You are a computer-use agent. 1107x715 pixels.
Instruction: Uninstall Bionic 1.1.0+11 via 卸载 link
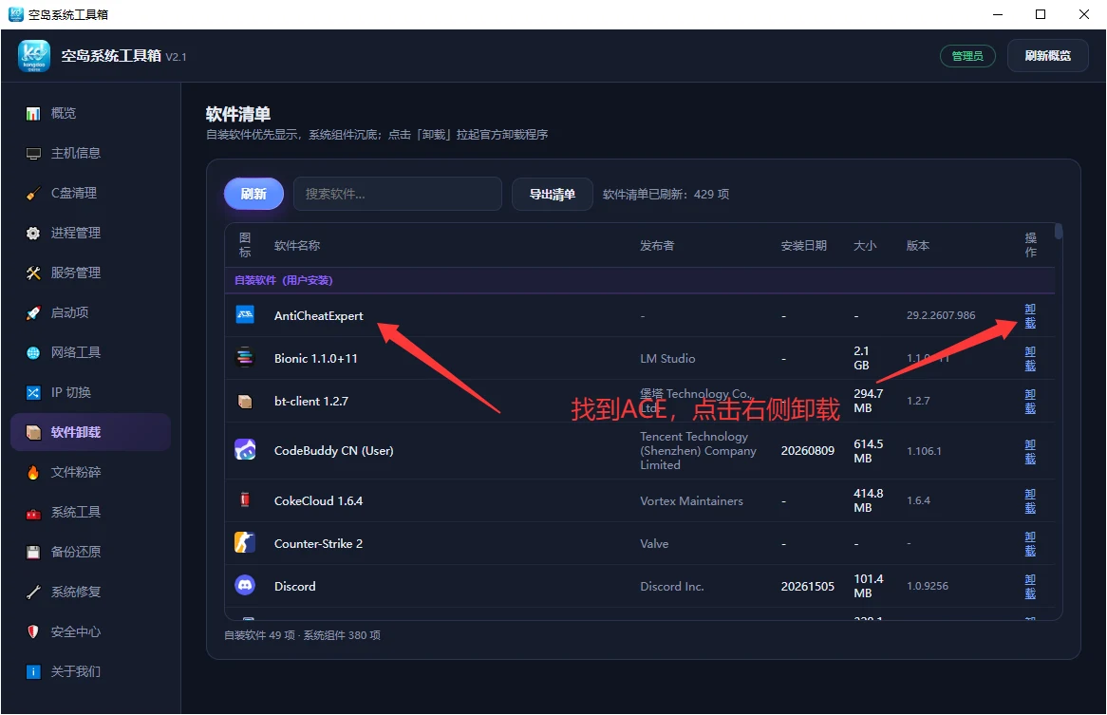1030,359
